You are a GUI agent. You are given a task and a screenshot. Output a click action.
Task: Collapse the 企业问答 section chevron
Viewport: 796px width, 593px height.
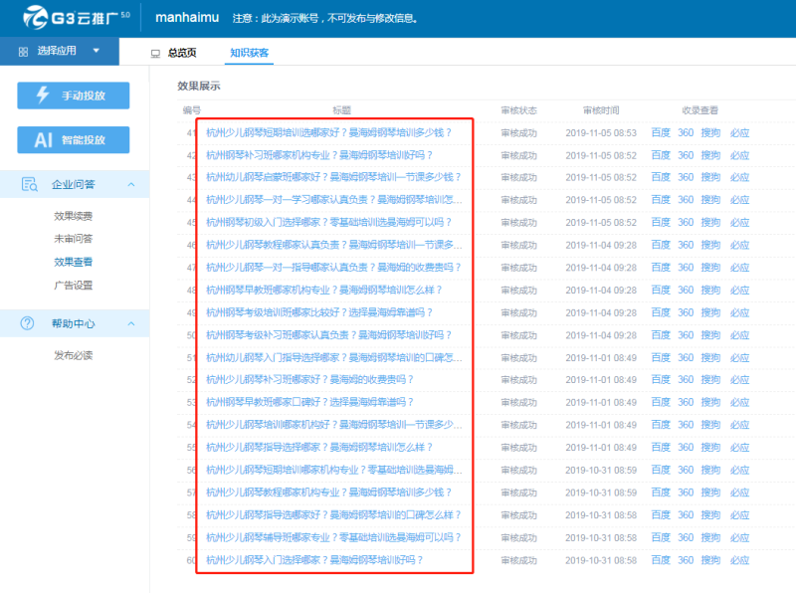pos(131,184)
